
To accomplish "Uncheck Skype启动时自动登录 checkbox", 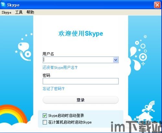I will point(45,116).
